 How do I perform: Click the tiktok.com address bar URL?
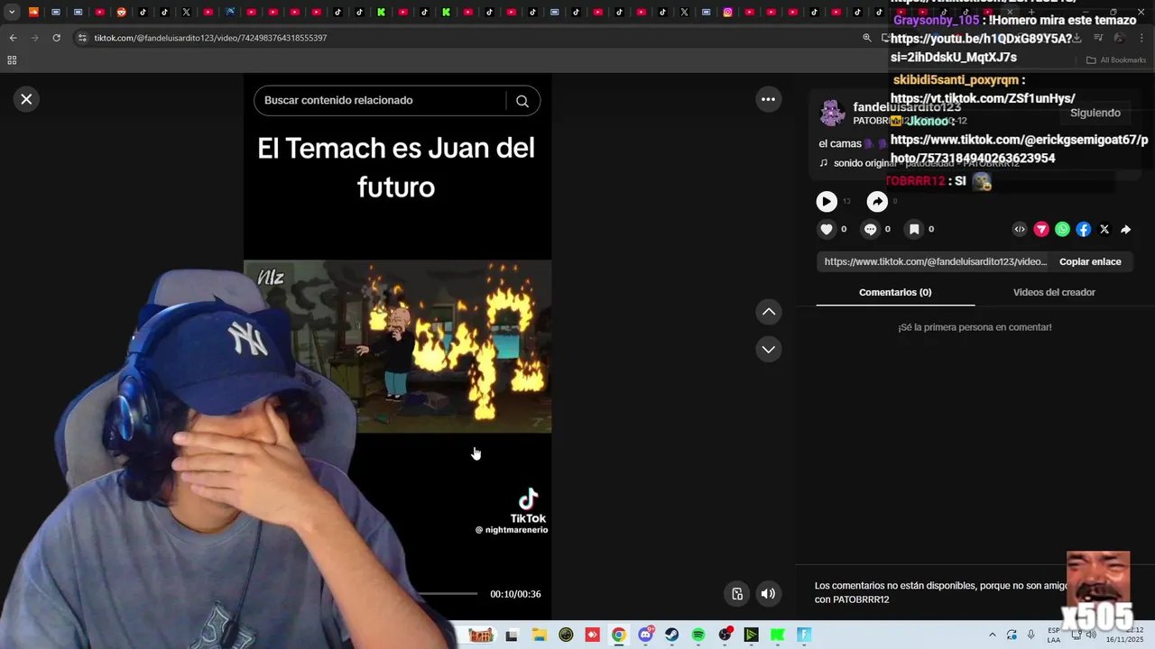(210, 38)
